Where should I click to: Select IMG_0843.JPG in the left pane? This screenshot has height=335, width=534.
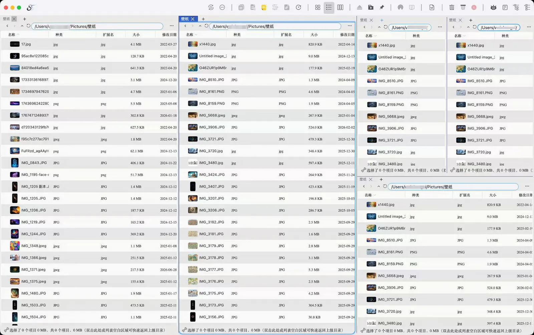(89, 163)
